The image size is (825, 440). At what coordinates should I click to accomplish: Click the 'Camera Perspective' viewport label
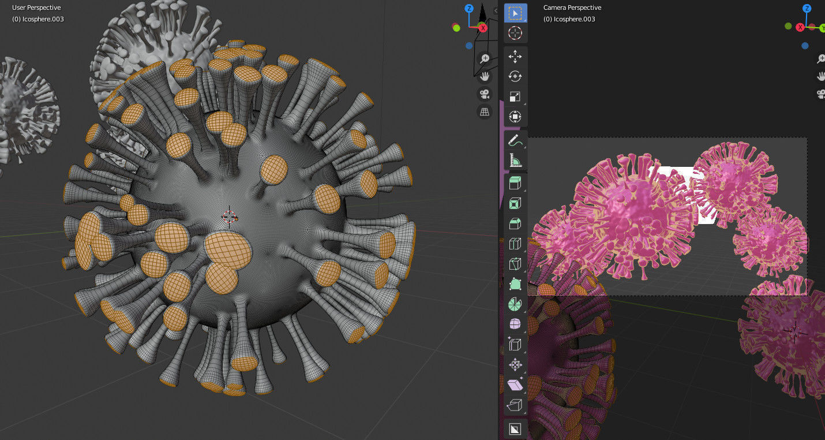click(x=572, y=8)
